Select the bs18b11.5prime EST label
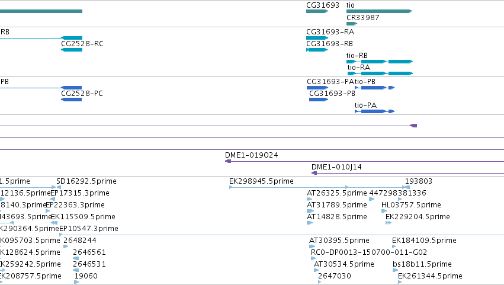 click(422, 264)
